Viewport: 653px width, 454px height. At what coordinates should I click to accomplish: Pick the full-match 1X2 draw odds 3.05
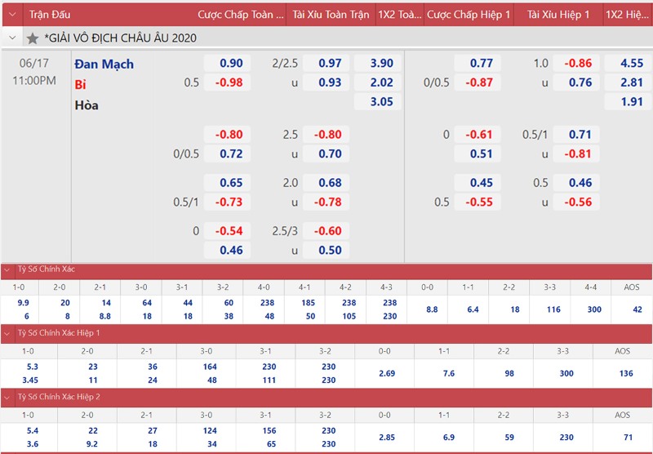(381, 102)
